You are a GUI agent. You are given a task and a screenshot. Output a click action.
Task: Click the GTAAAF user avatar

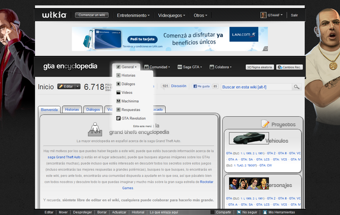[x=263, y=15]
